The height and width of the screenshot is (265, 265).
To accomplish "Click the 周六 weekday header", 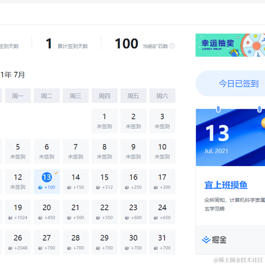I will point(162,96).
